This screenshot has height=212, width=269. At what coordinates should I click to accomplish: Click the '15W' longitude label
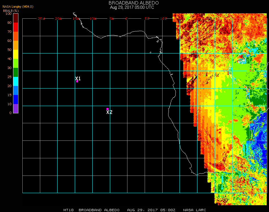(76, 19)
